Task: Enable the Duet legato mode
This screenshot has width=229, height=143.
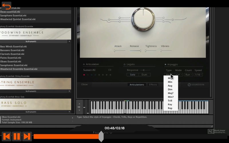Action: click(144, 75)
